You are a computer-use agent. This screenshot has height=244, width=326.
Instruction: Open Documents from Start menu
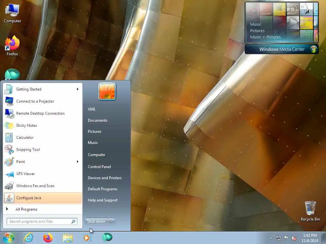coord(97,120)
